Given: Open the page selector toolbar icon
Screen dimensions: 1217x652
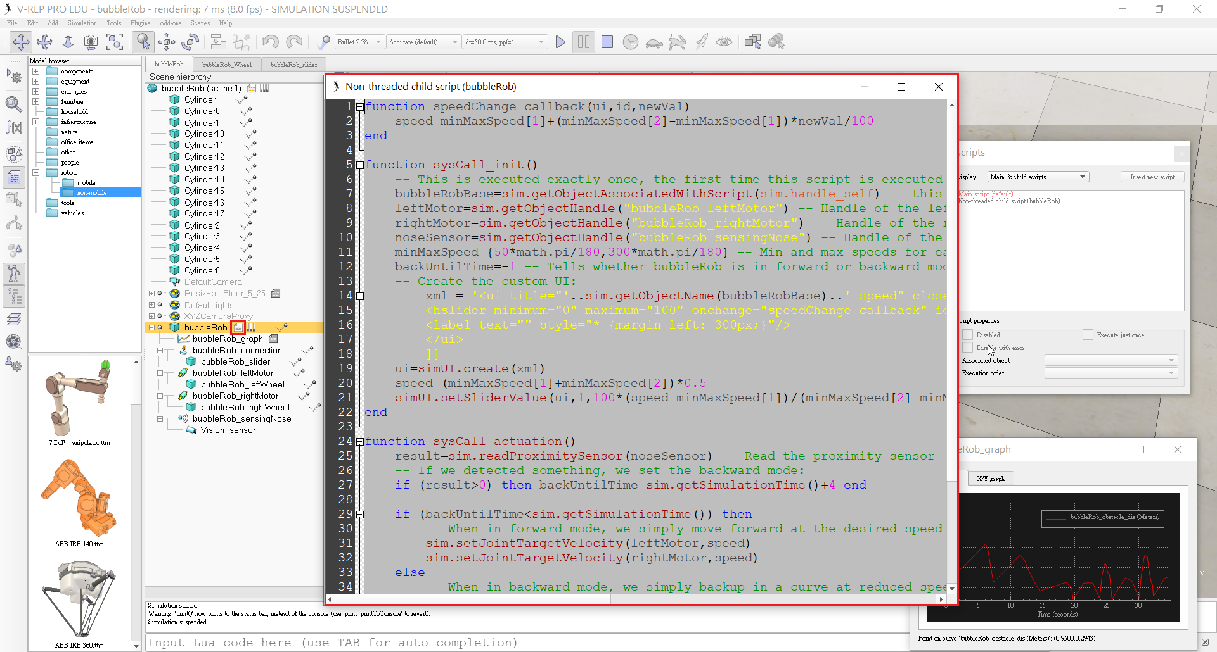Looking at the screenshot, I should [753, 42].
